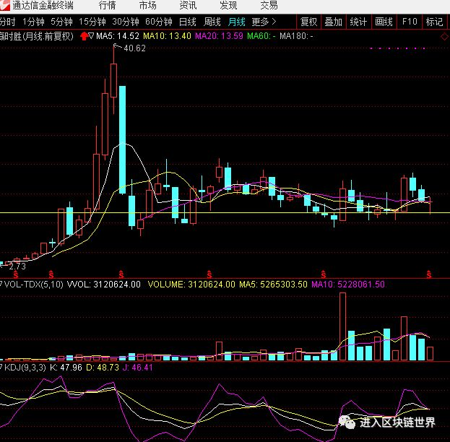Switch to 60分钟 chart period
450x442 pixels.
tap(159, 22)
